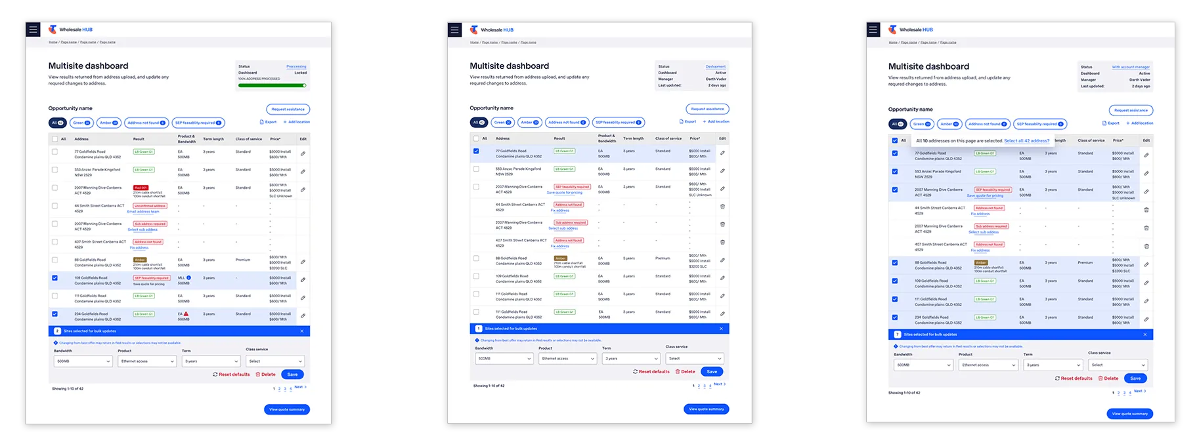Open Bandwidth dropdown in middle dashboard

click(504, 359)
